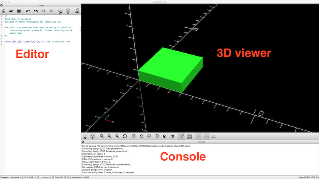Indent the selected code lines

coord(51,11)
